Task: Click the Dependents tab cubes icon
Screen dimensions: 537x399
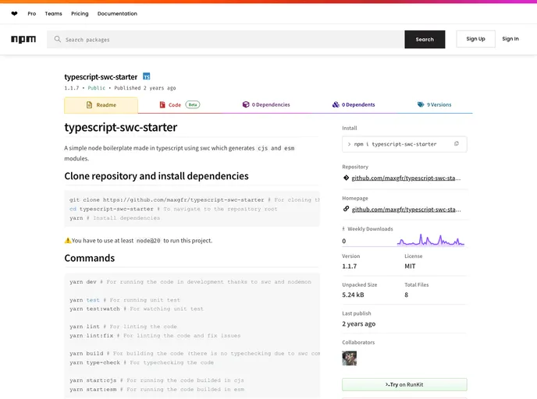Action: [336, 104]
